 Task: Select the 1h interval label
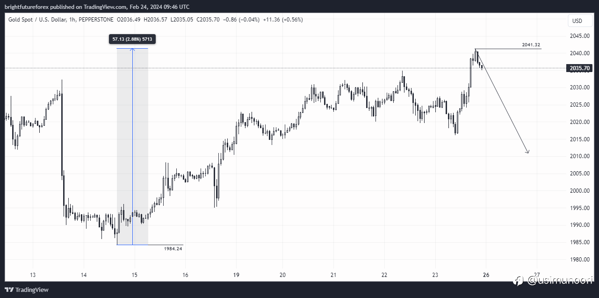(x=71, y=20)
